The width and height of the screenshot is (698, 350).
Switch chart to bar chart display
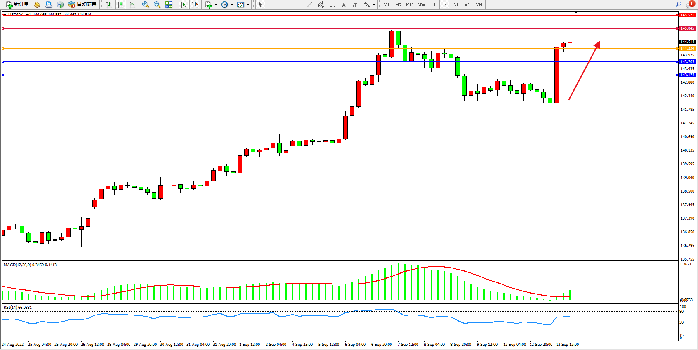tap(109, 5)
